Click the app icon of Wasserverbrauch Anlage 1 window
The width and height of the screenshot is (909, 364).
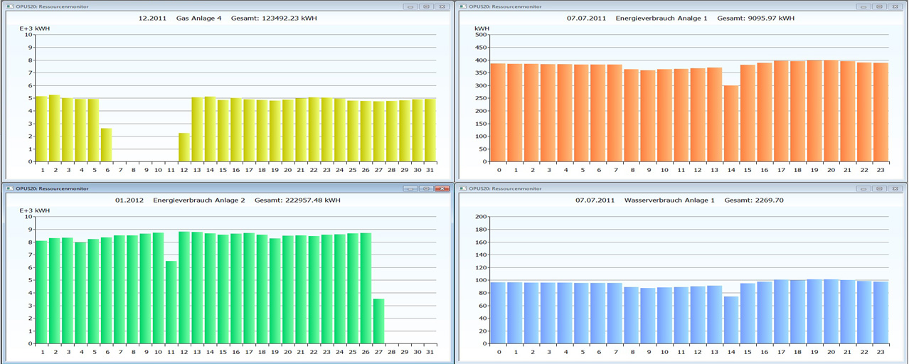click(463, 188)
